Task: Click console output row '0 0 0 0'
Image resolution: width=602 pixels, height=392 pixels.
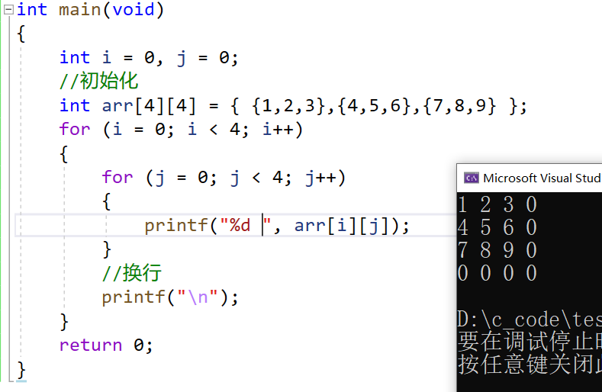Action: pyautogui.click(x=497, y=273)
